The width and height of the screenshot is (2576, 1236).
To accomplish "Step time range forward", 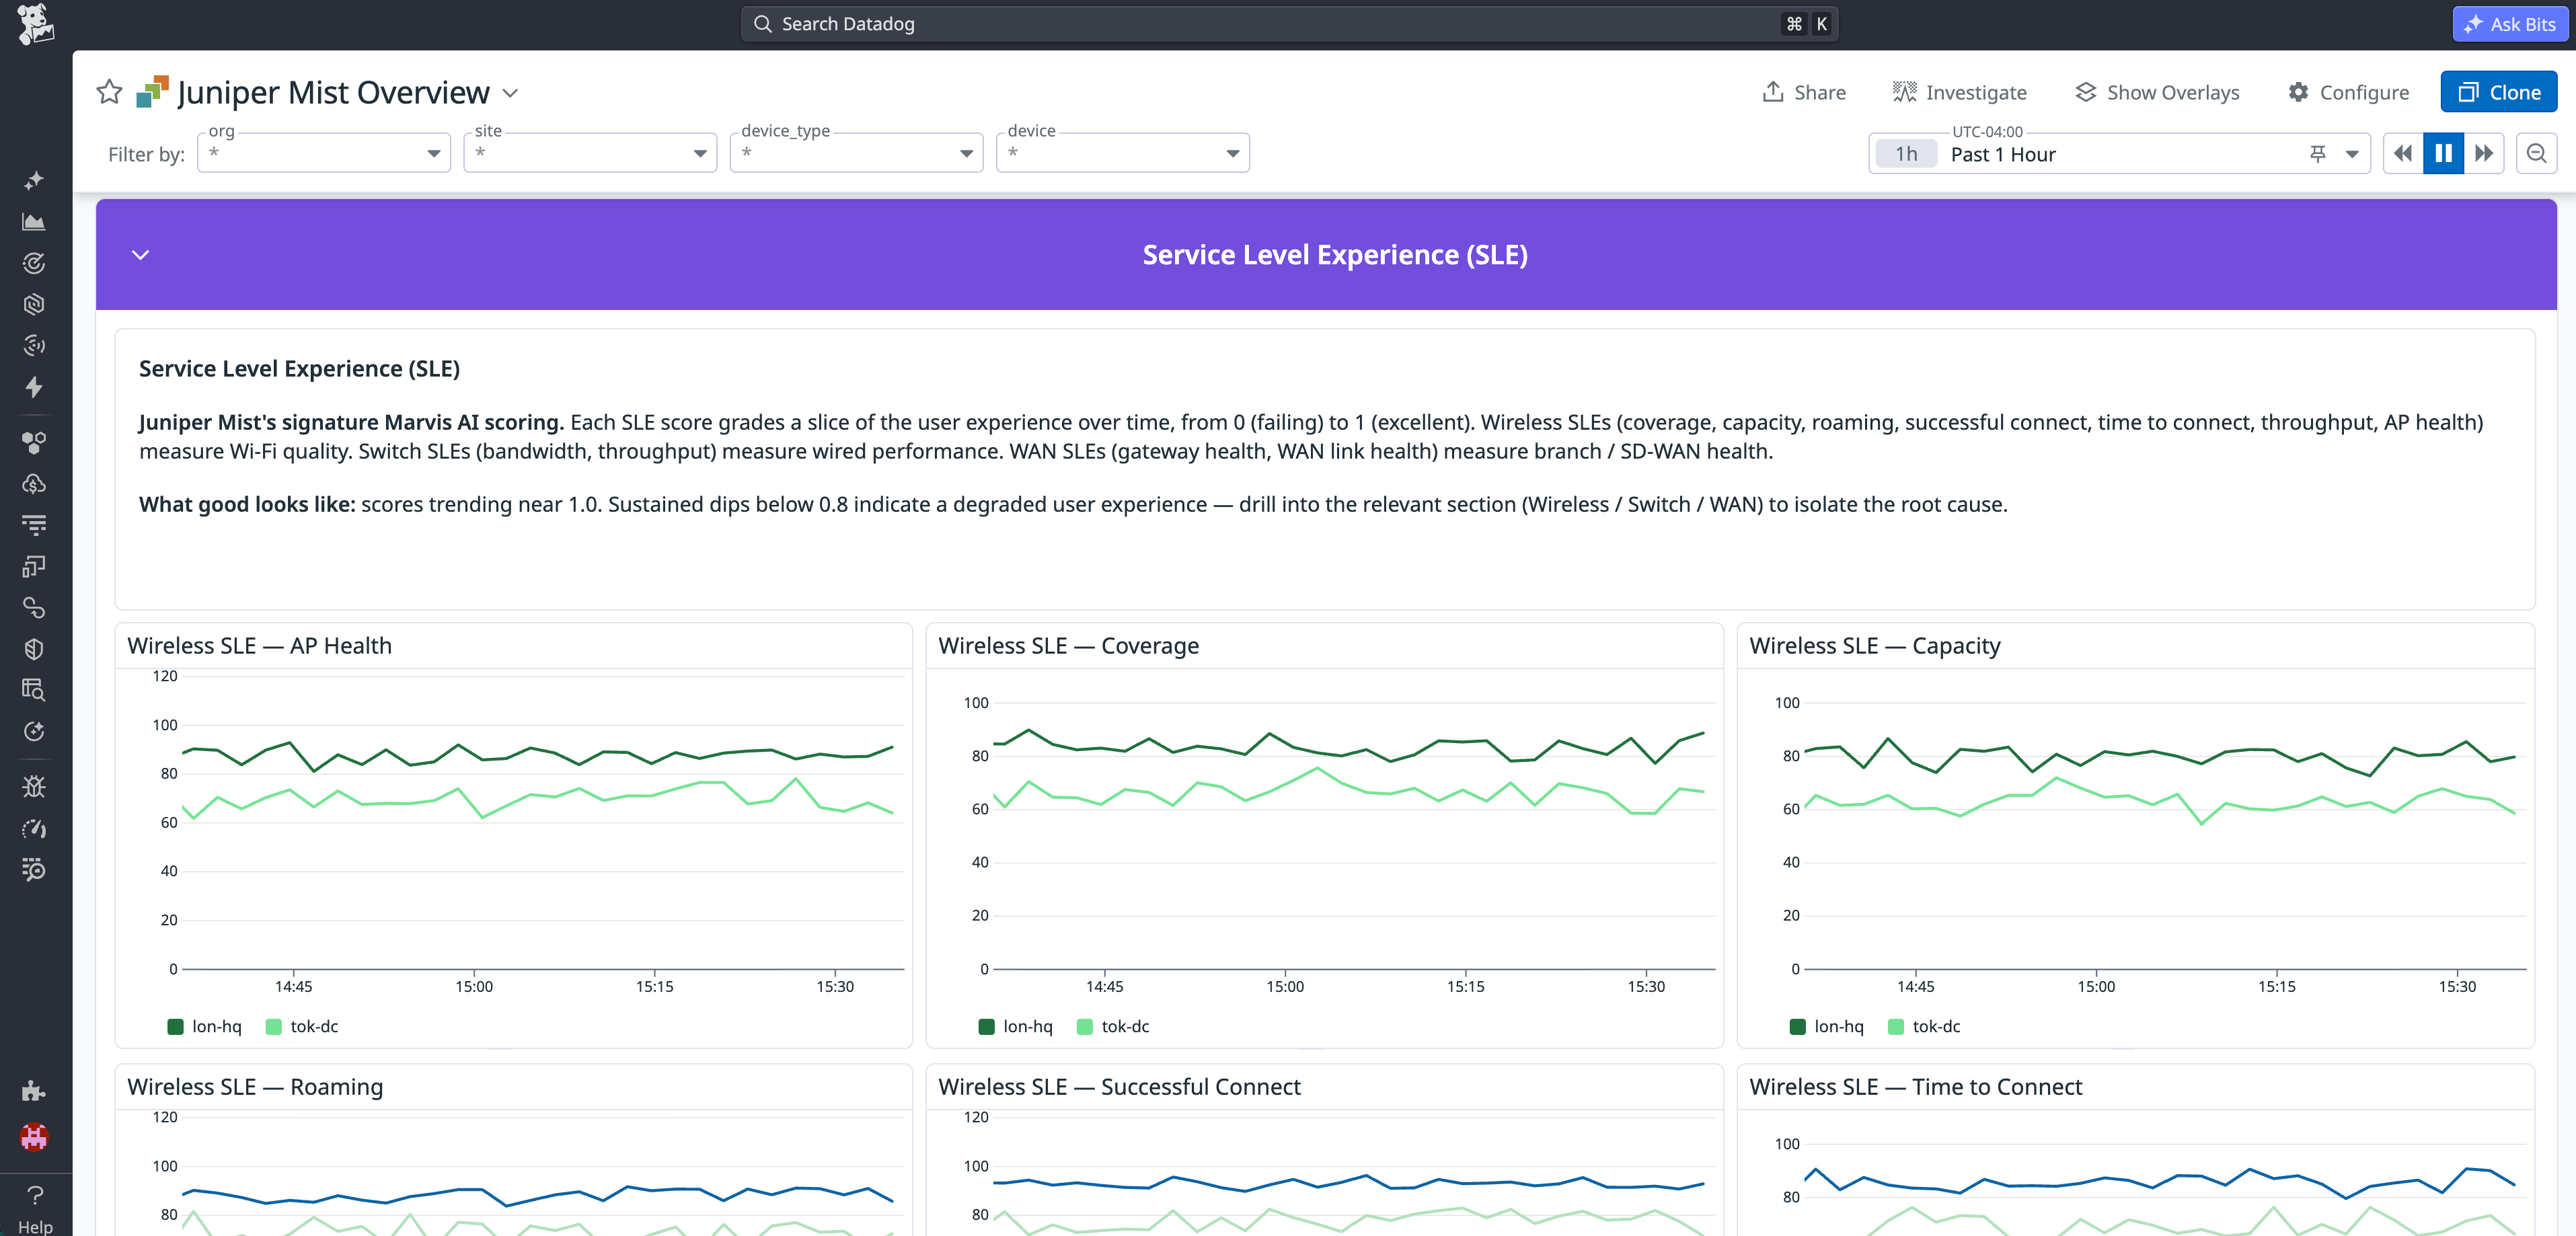I will tap(2483, 153).
